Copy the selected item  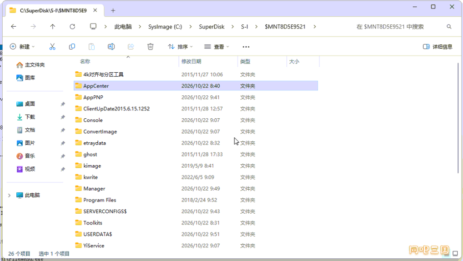click(72, 47)
